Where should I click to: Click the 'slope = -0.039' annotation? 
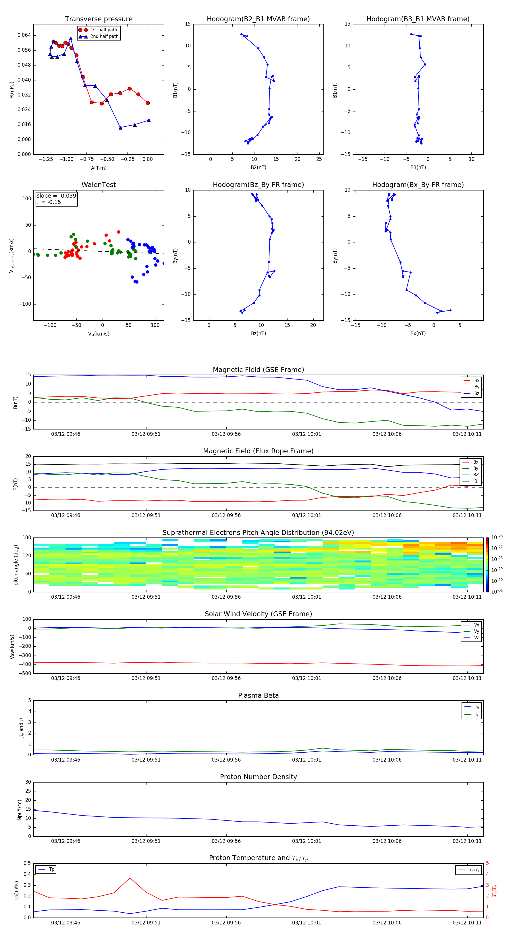tap(56, 196)
